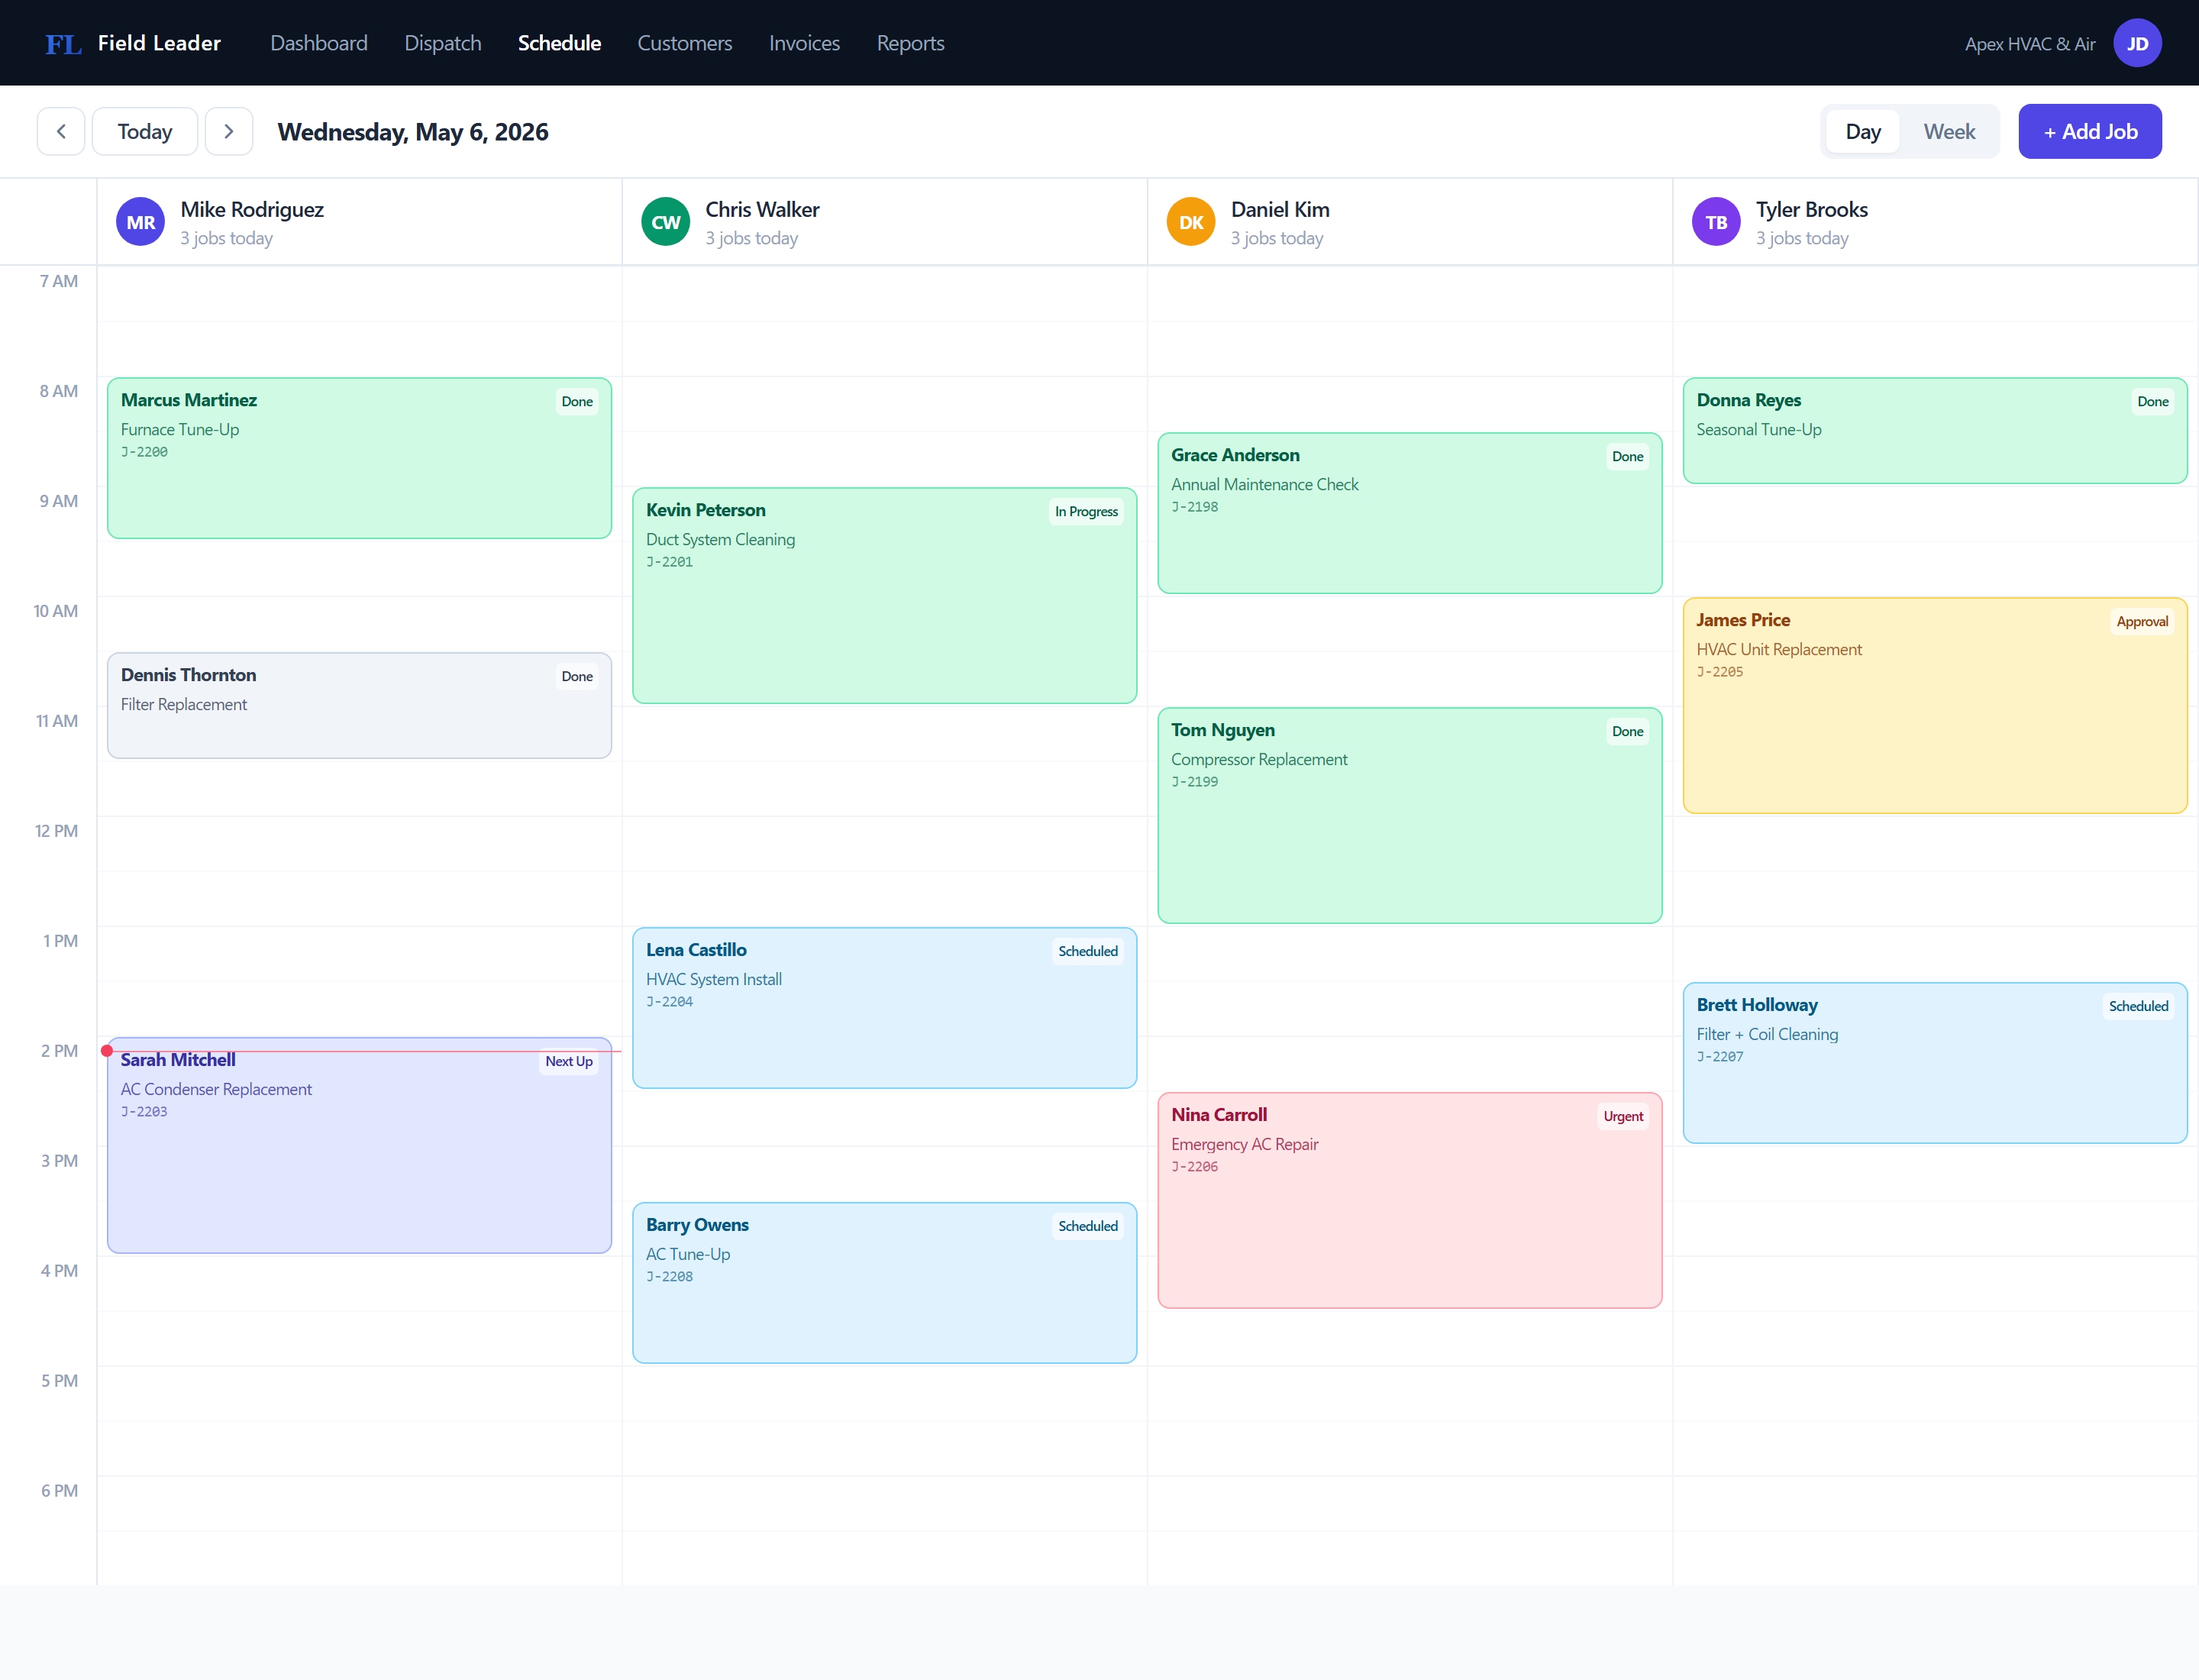Click job number J-2201
The height and width of the screenshot is (1680, 2199).
tap(669, 562)
